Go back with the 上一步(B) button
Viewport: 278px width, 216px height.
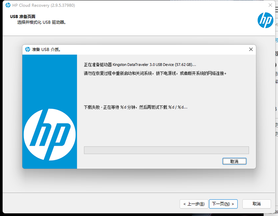coord(194,204)
